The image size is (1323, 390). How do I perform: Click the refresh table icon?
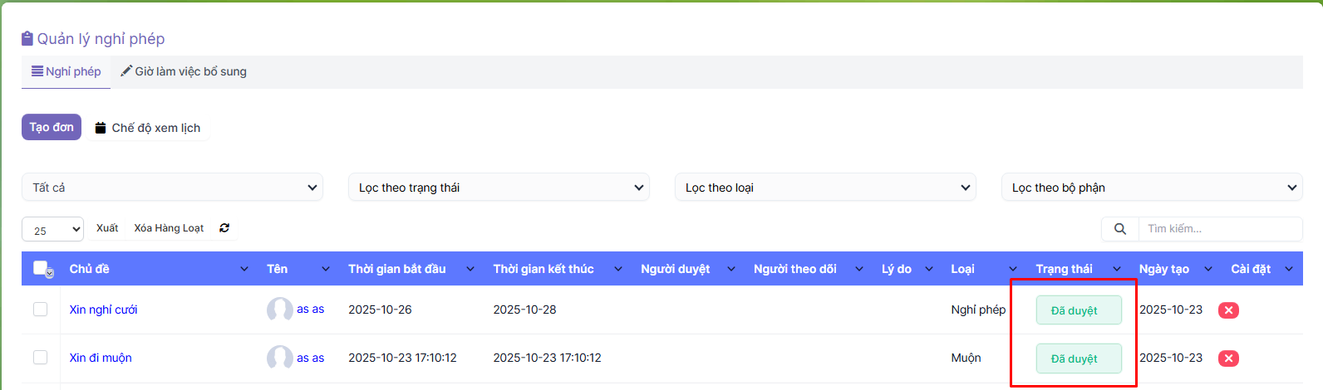[224, 228]
